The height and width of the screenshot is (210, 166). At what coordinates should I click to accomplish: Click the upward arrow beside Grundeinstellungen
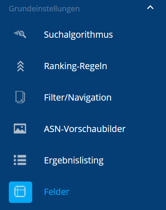click(x=150, y=8)
